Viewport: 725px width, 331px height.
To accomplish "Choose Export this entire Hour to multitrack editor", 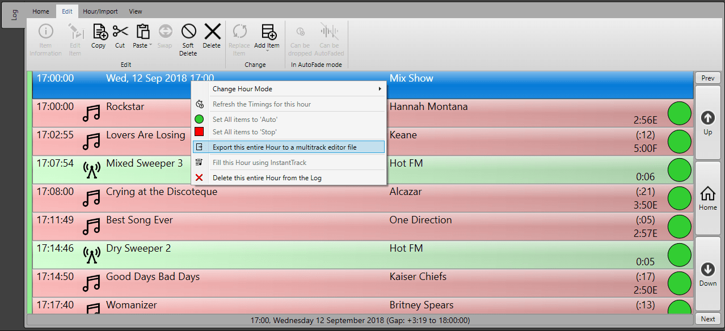I will (284, 146).
